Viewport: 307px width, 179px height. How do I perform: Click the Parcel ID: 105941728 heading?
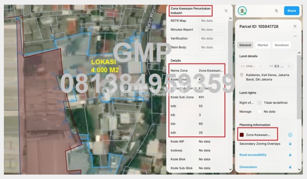[259, 26]
